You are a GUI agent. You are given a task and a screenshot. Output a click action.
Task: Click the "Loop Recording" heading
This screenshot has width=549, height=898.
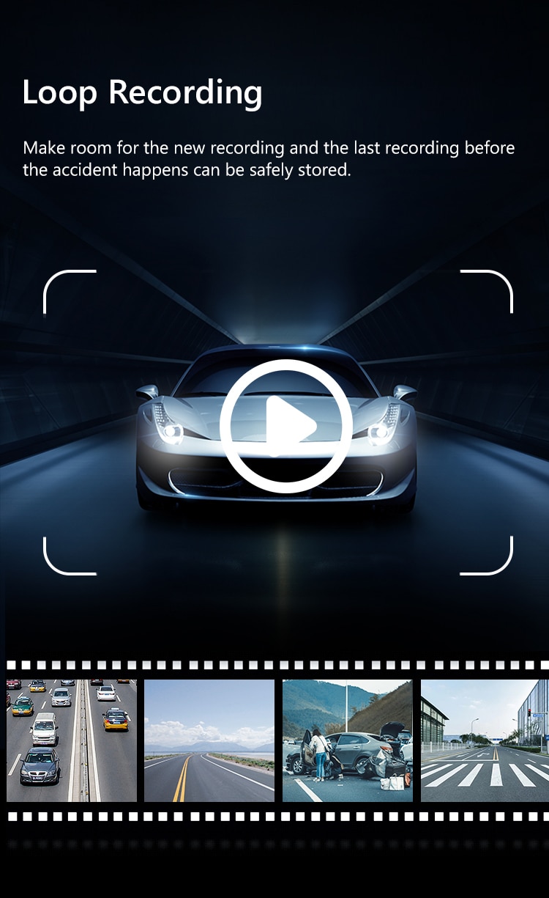click(142, 93)
